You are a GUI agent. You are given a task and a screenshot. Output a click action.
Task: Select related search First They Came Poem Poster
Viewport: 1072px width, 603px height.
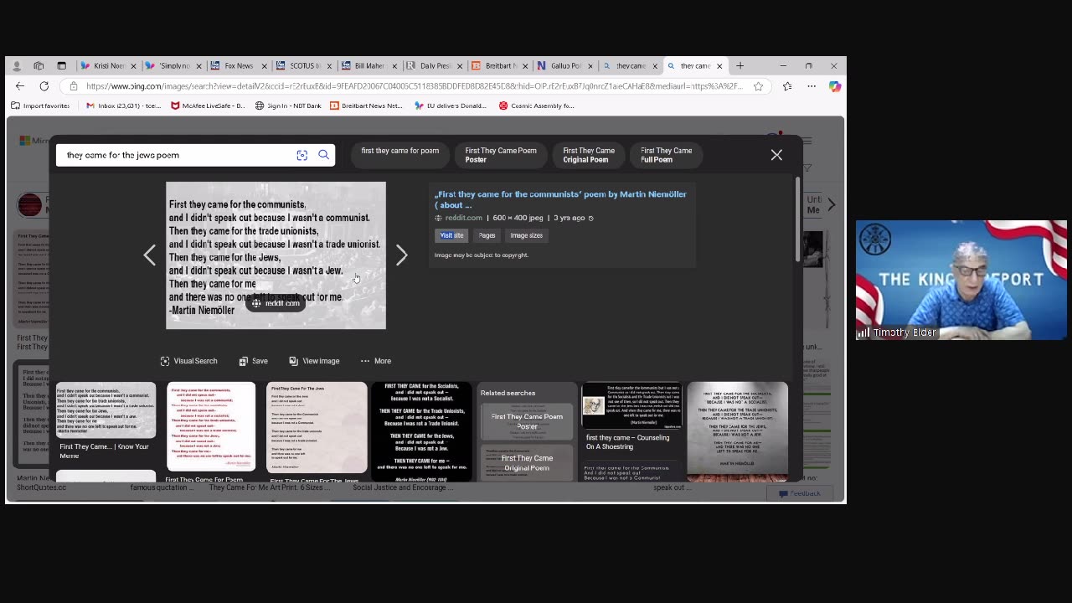point(527,421)
